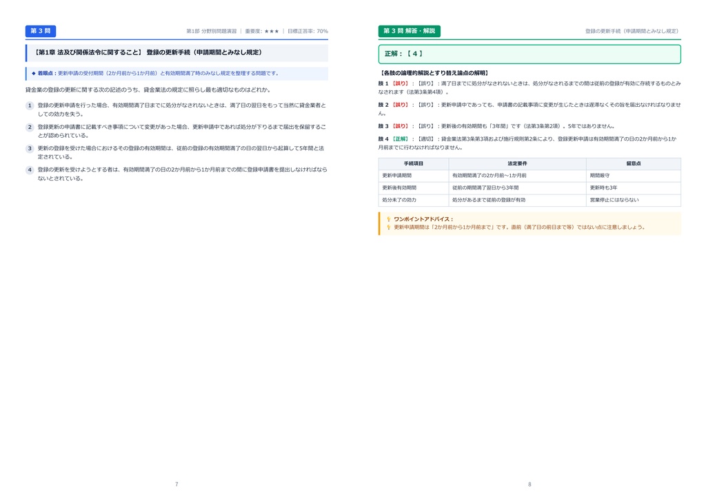Image resolution: width=706 pixels, height=499 pixels.
Task: Click the lightbulb icon beside ワンポイントアドバイス
Action: click(389, 219)
